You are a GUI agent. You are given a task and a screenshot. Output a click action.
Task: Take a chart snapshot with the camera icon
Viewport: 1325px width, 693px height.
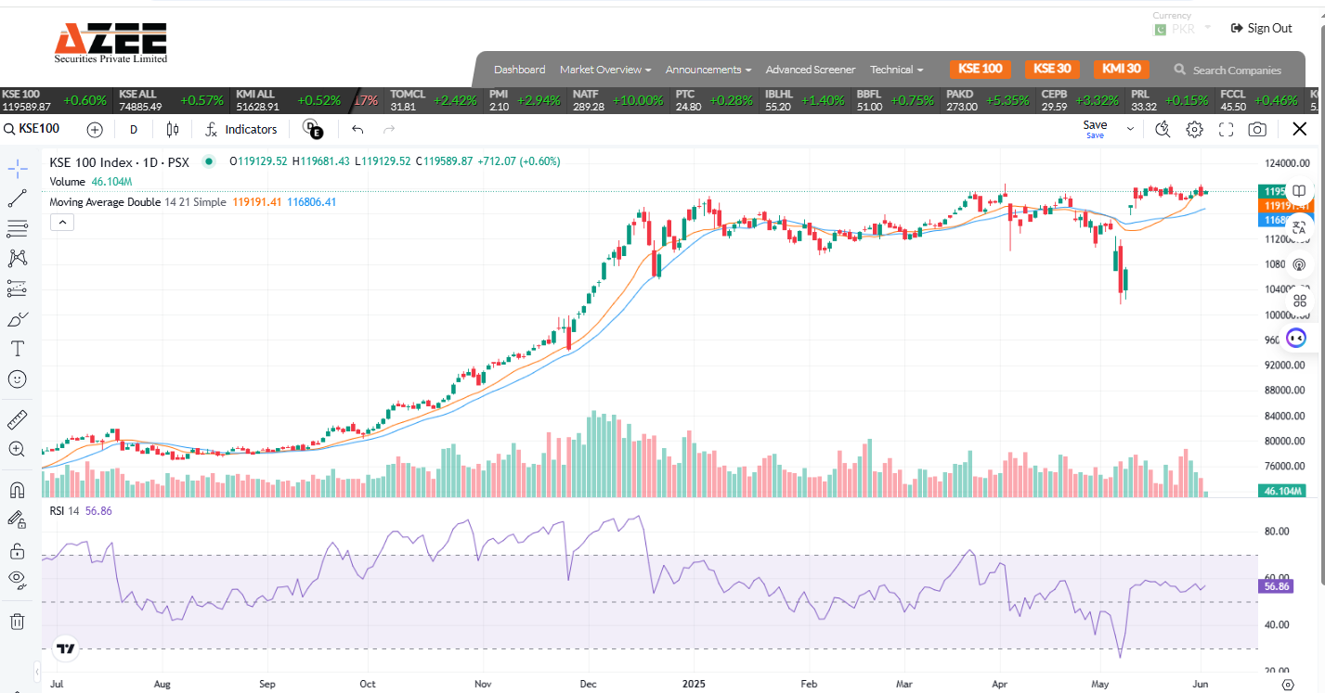(x=1257, y=130)
